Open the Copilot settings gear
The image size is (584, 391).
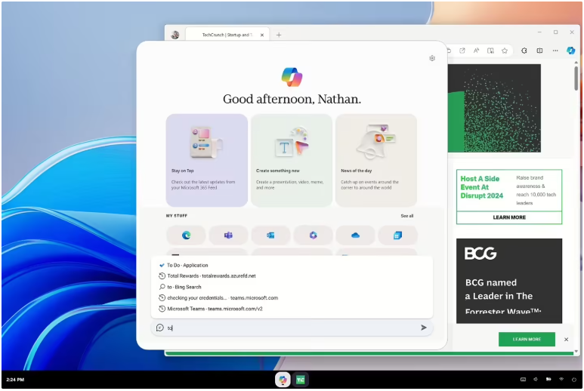point(432,58)
